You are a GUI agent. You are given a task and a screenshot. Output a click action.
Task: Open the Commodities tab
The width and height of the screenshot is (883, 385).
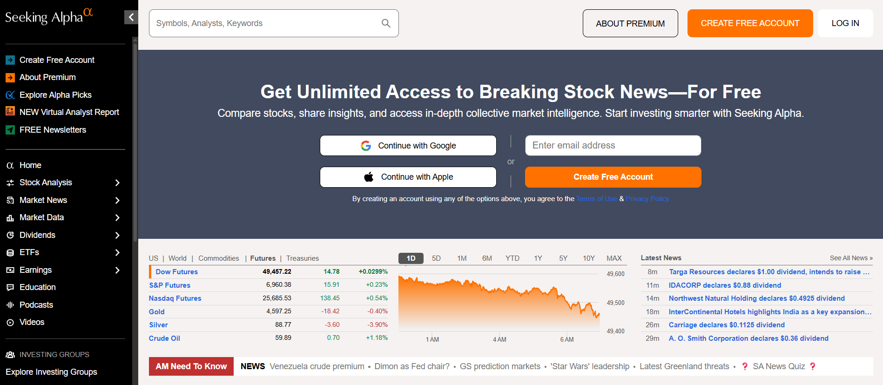218,258
